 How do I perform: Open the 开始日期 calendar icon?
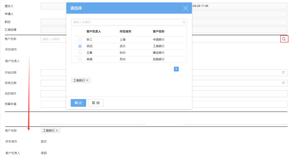pos(283,72)
